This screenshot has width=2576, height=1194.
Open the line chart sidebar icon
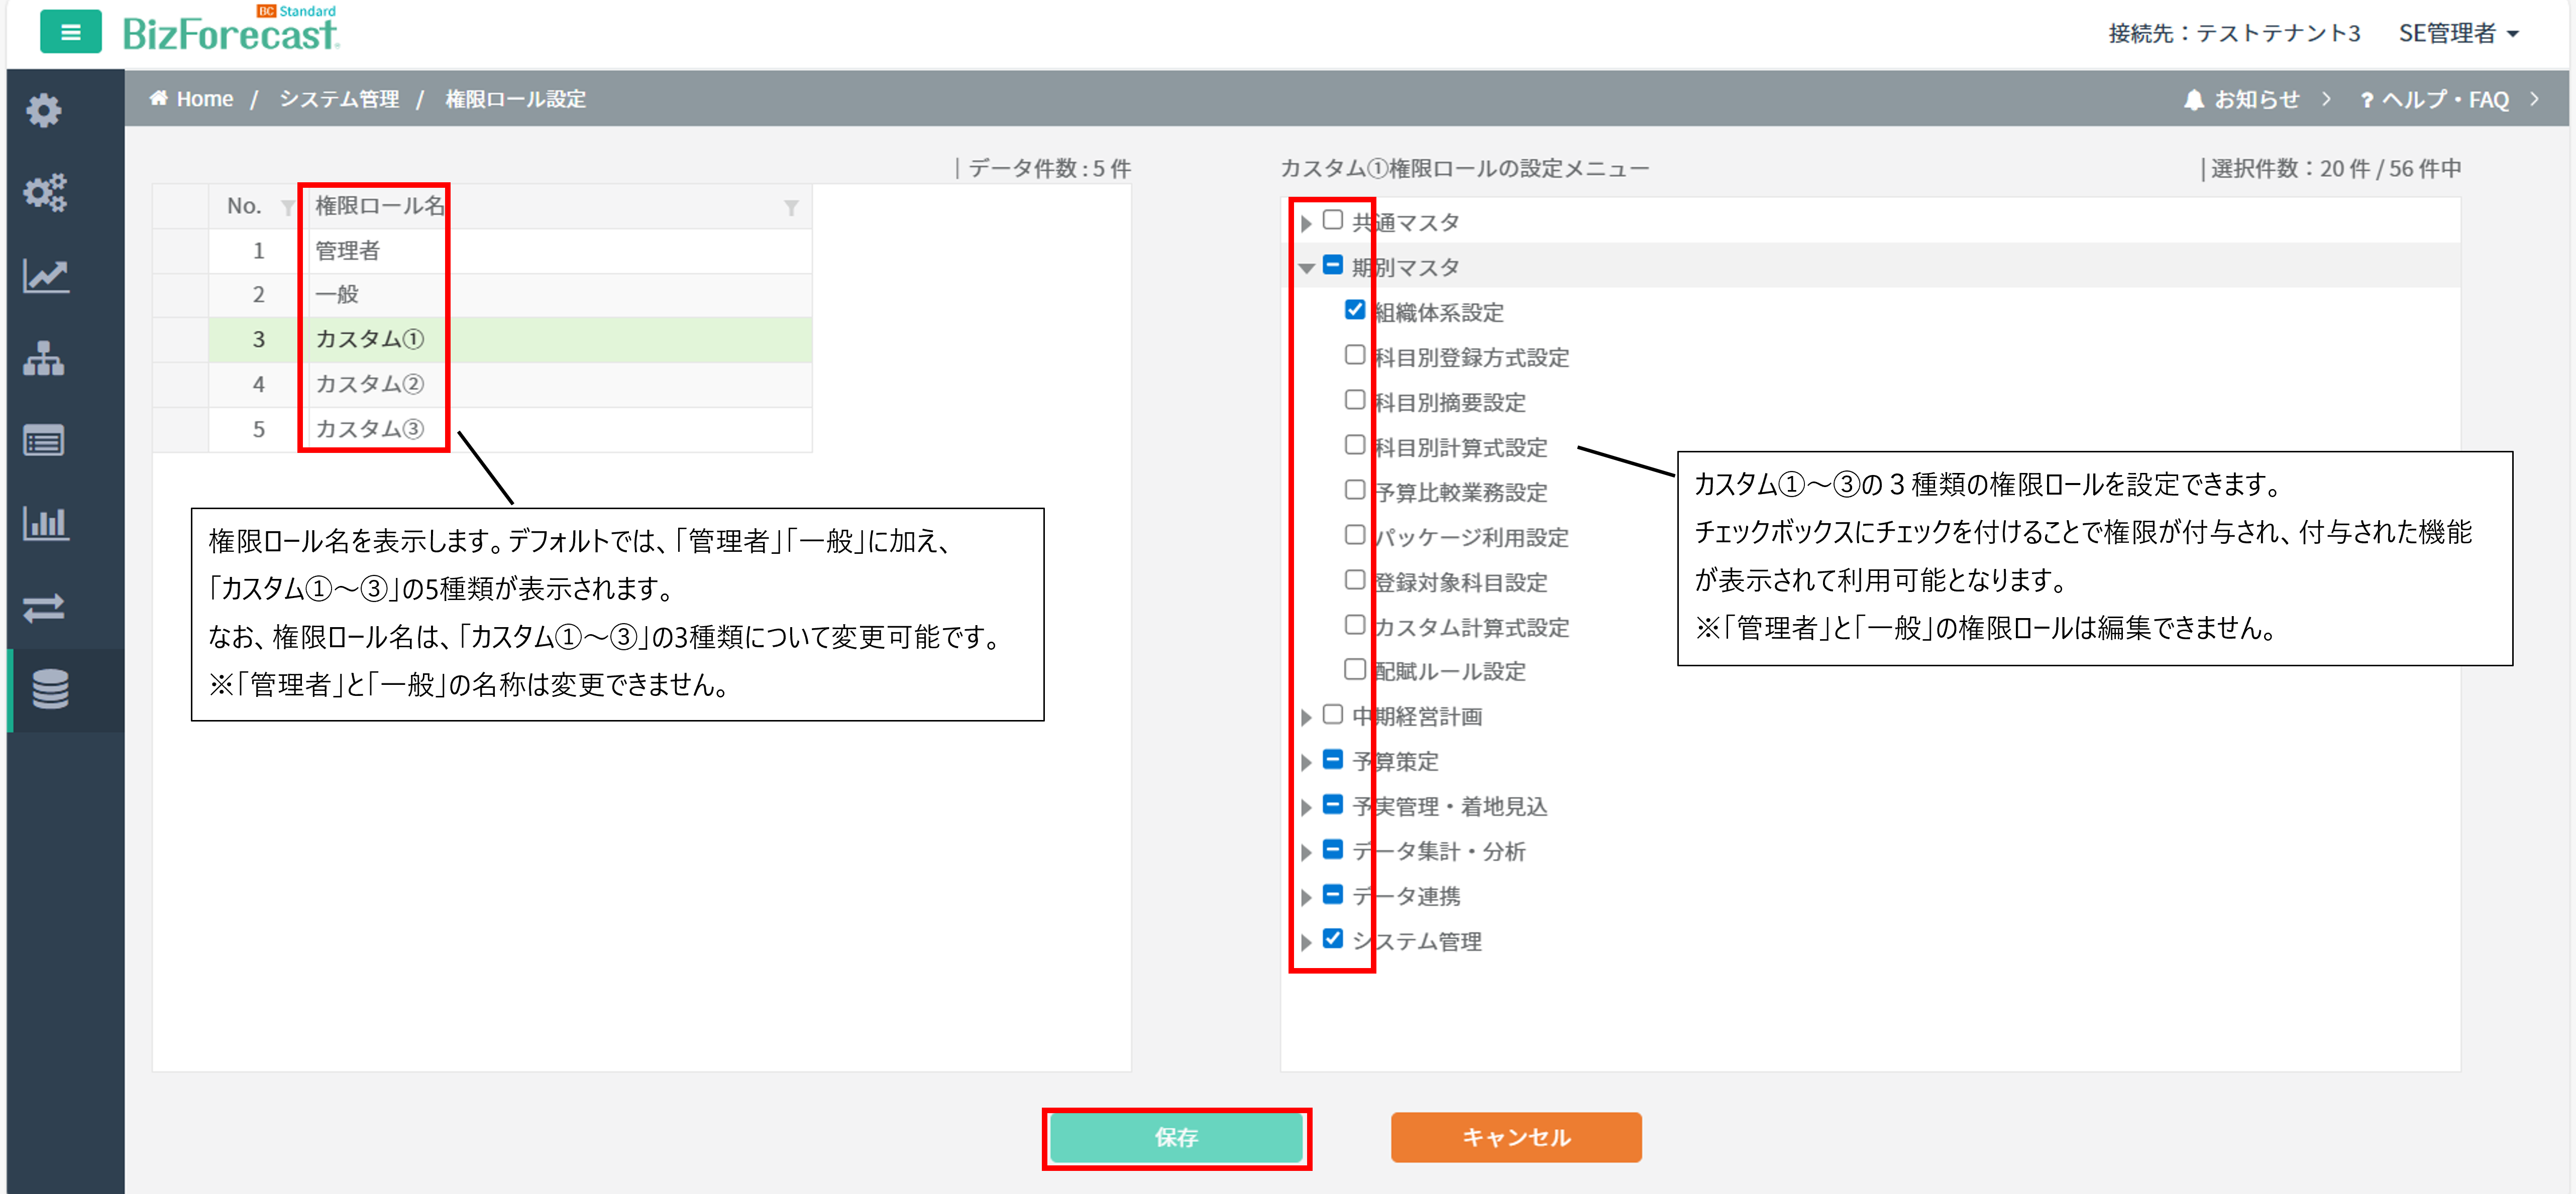pos(44,276)
